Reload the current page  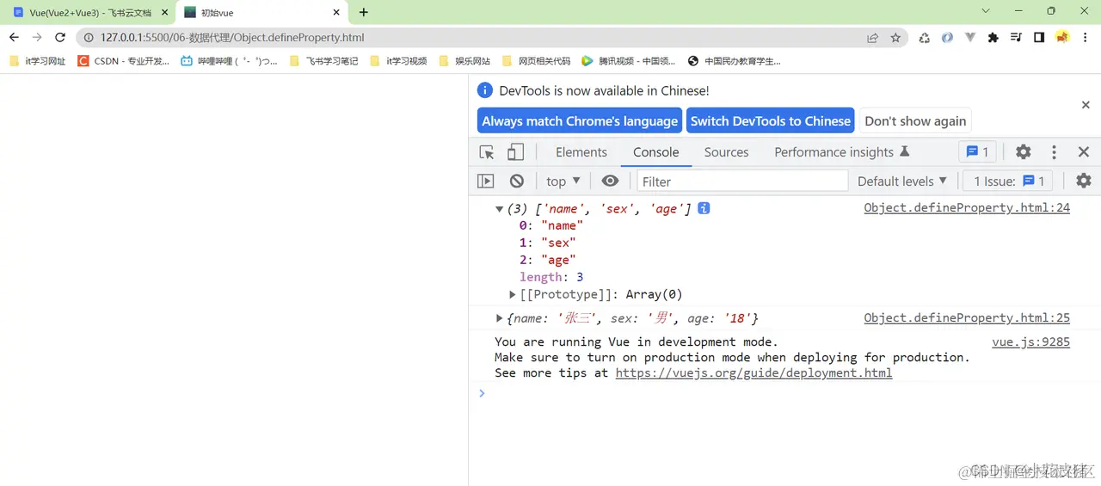click(60, 38)
